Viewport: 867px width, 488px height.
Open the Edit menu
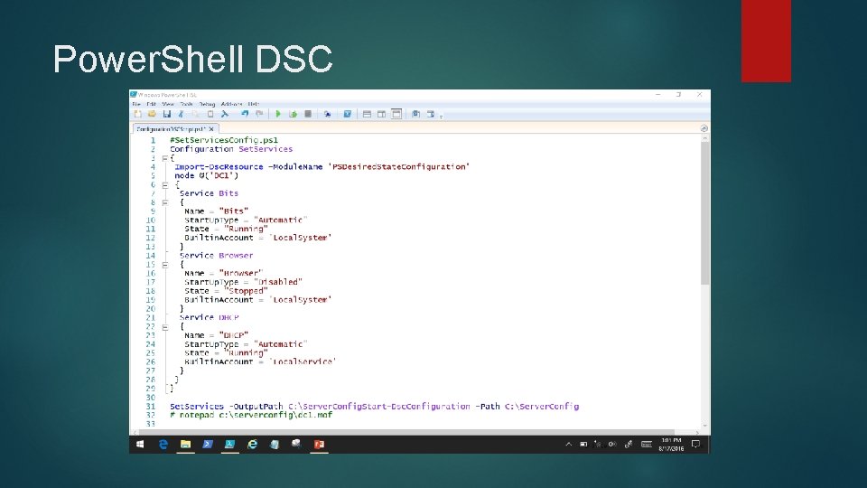151,104
